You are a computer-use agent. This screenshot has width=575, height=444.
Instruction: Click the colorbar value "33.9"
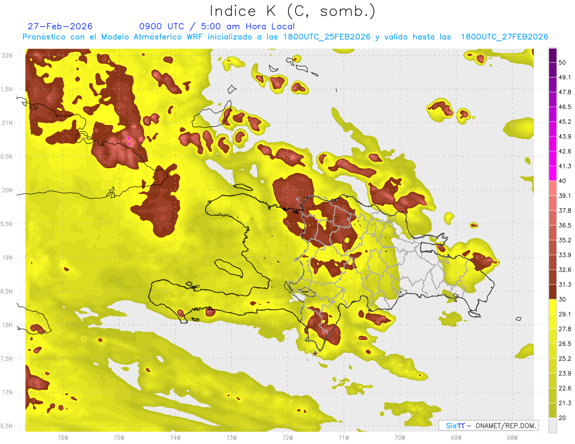(x=565, y=255)
